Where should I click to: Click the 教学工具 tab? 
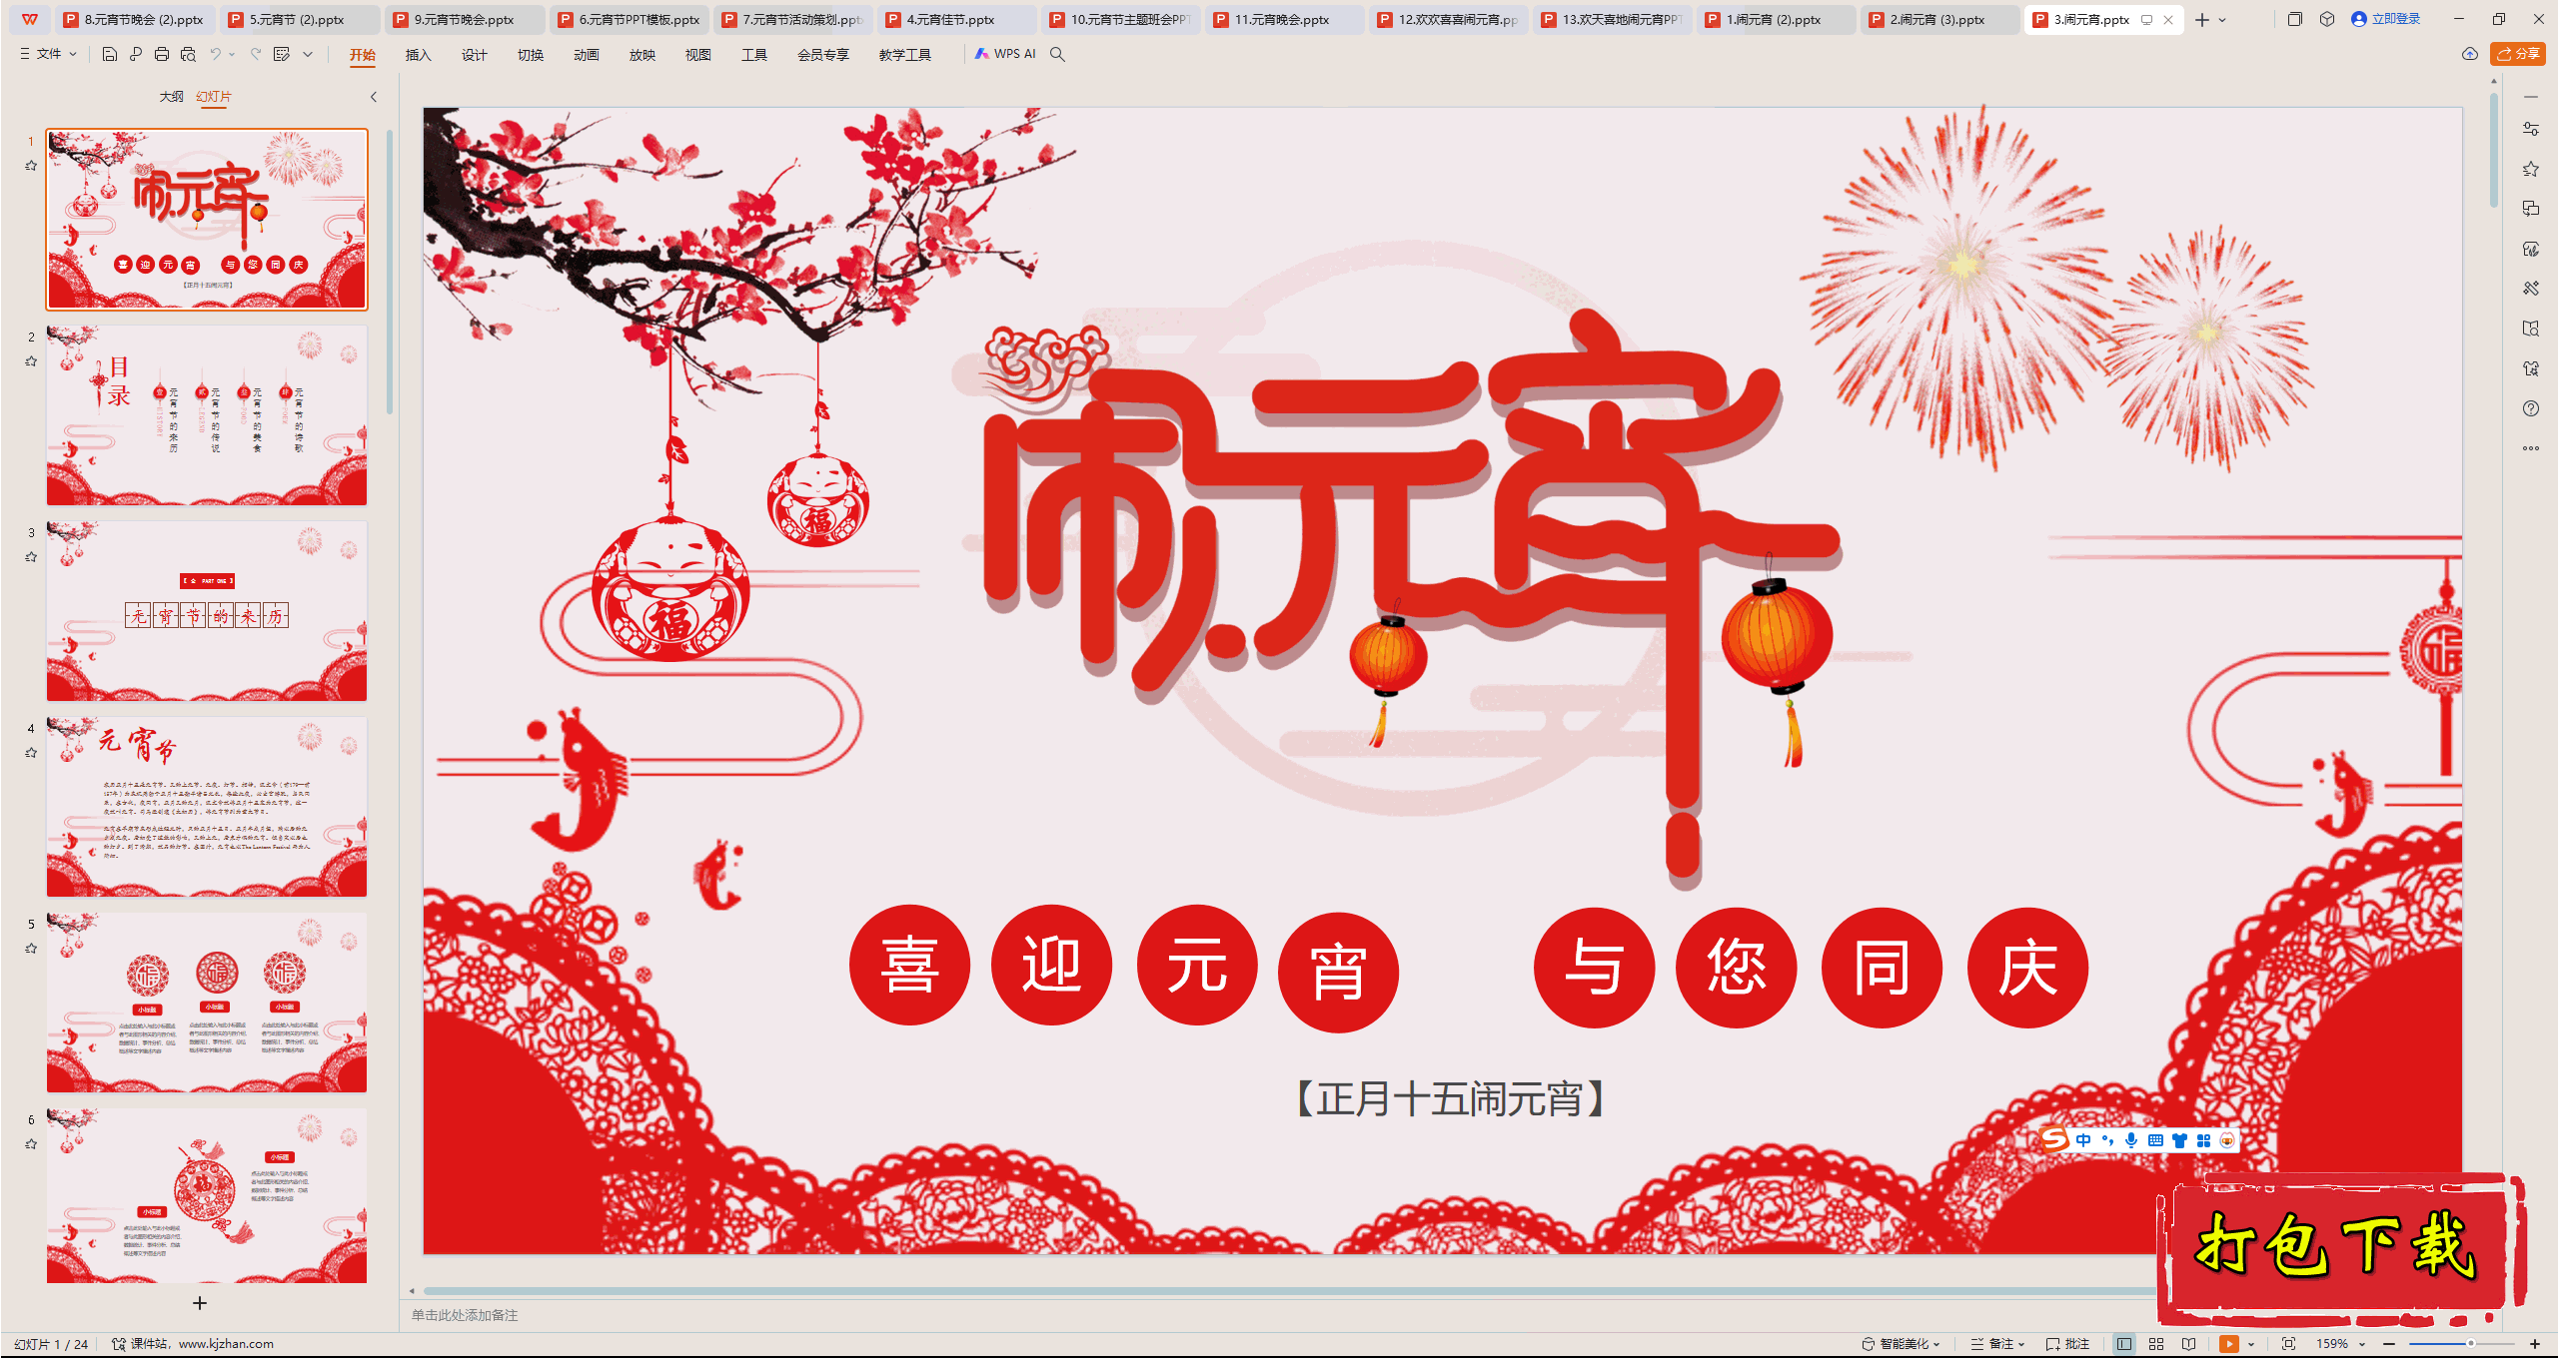[x=905, y=55]
